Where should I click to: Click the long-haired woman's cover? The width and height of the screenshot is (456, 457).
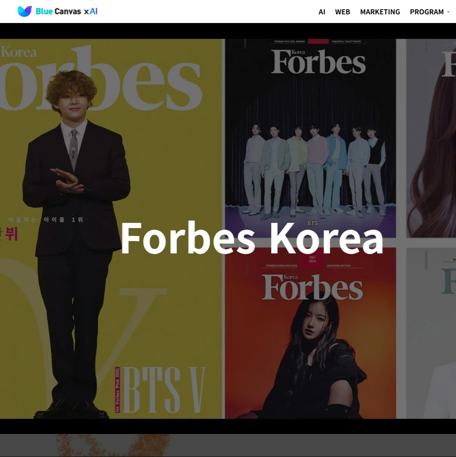click(431, 138)
